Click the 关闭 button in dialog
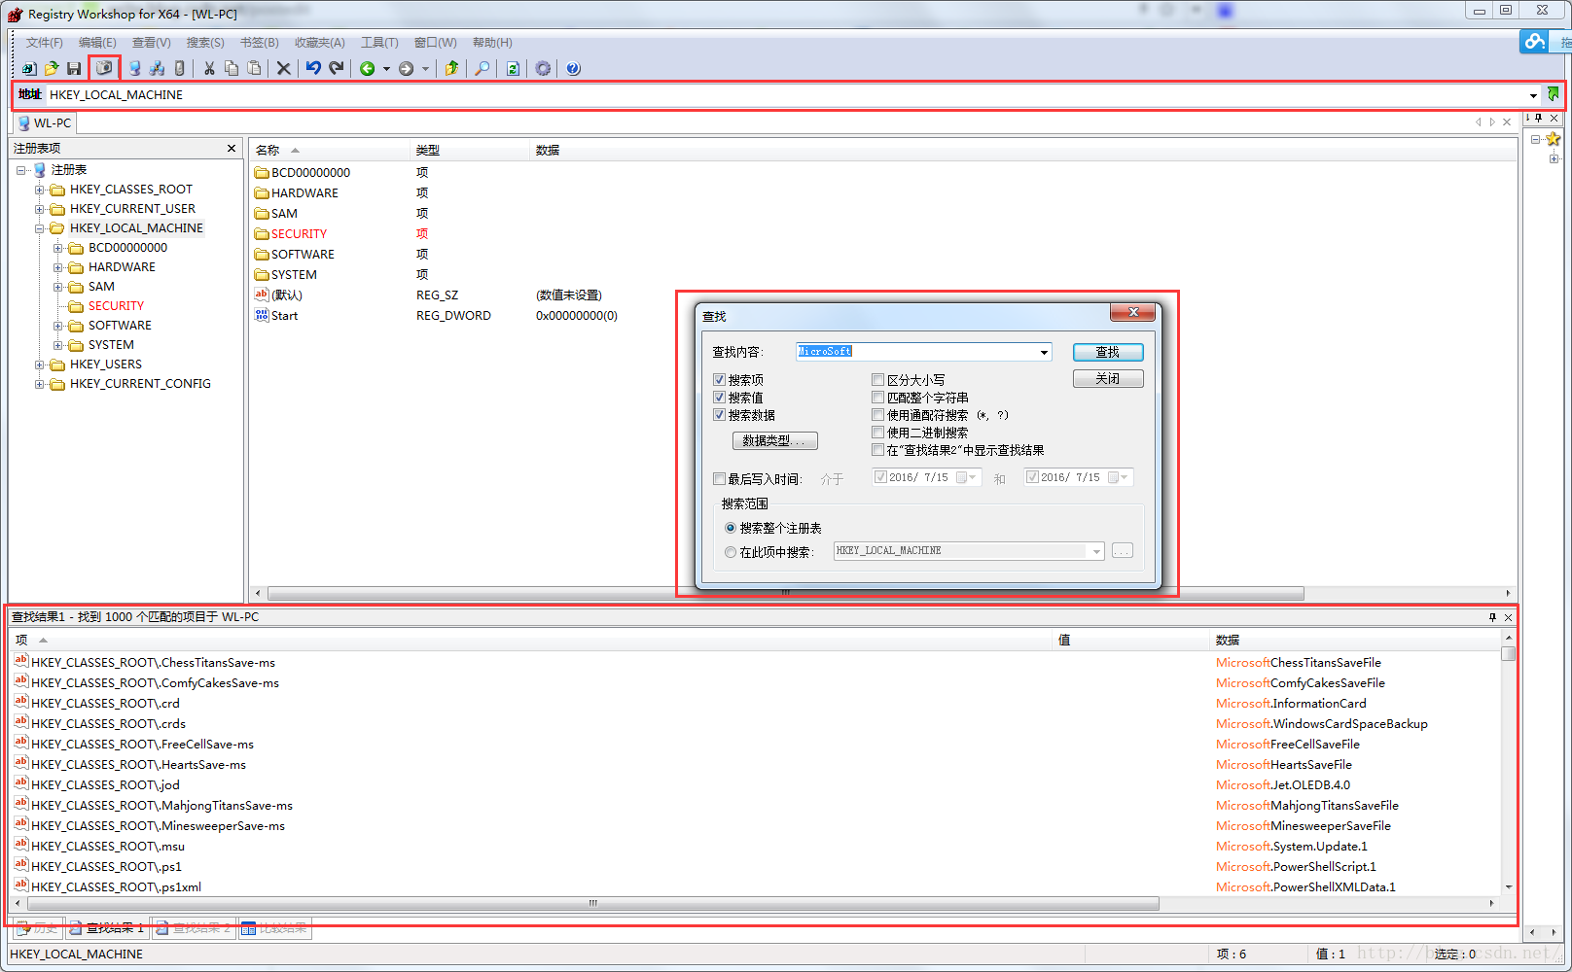The width and height of the screenshot is (1572, 972). point(1108,378)
